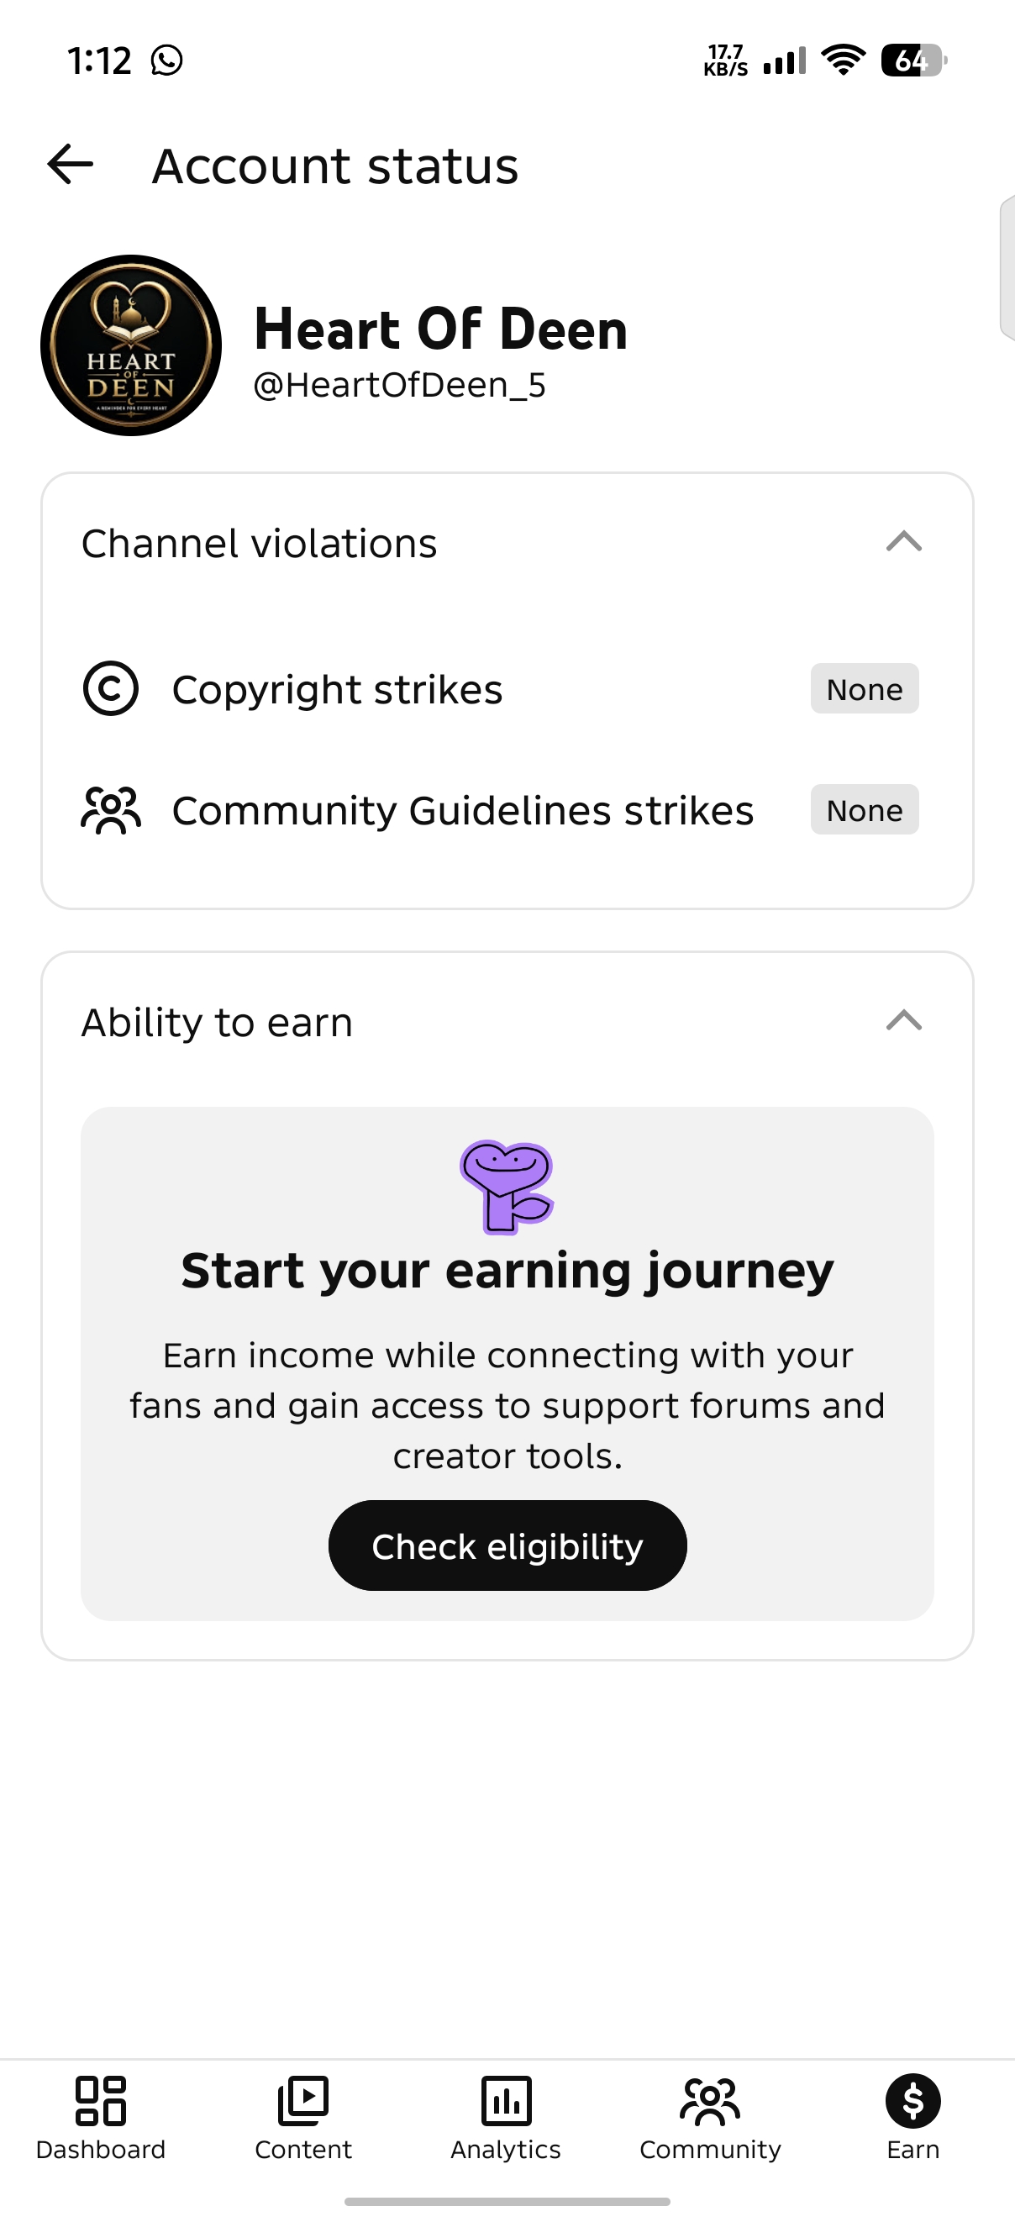Open the Community tab icon
This screenshot has width=1015, height=2222.
[x=710, y=2100]
